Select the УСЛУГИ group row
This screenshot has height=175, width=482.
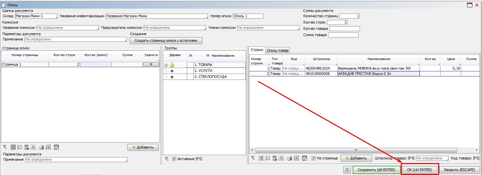(219, 71)
